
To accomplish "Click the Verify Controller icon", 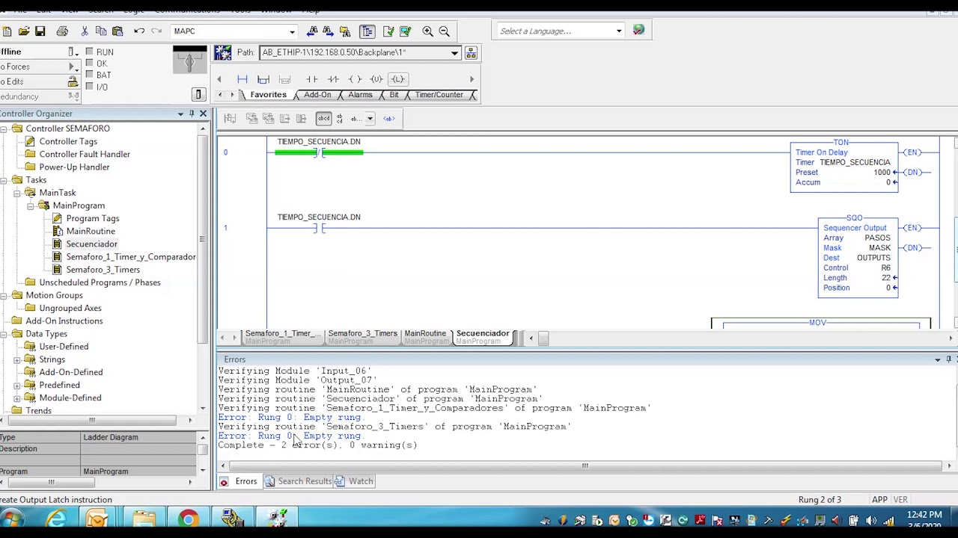I will tap(405, 31).
